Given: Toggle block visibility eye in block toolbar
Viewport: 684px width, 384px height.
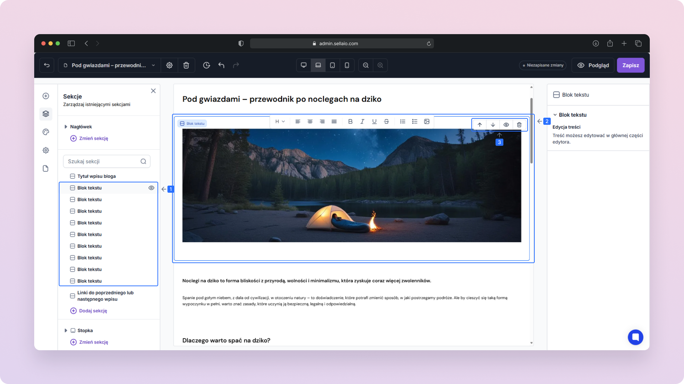Looking at the screenshot, I should coord(506,125).
